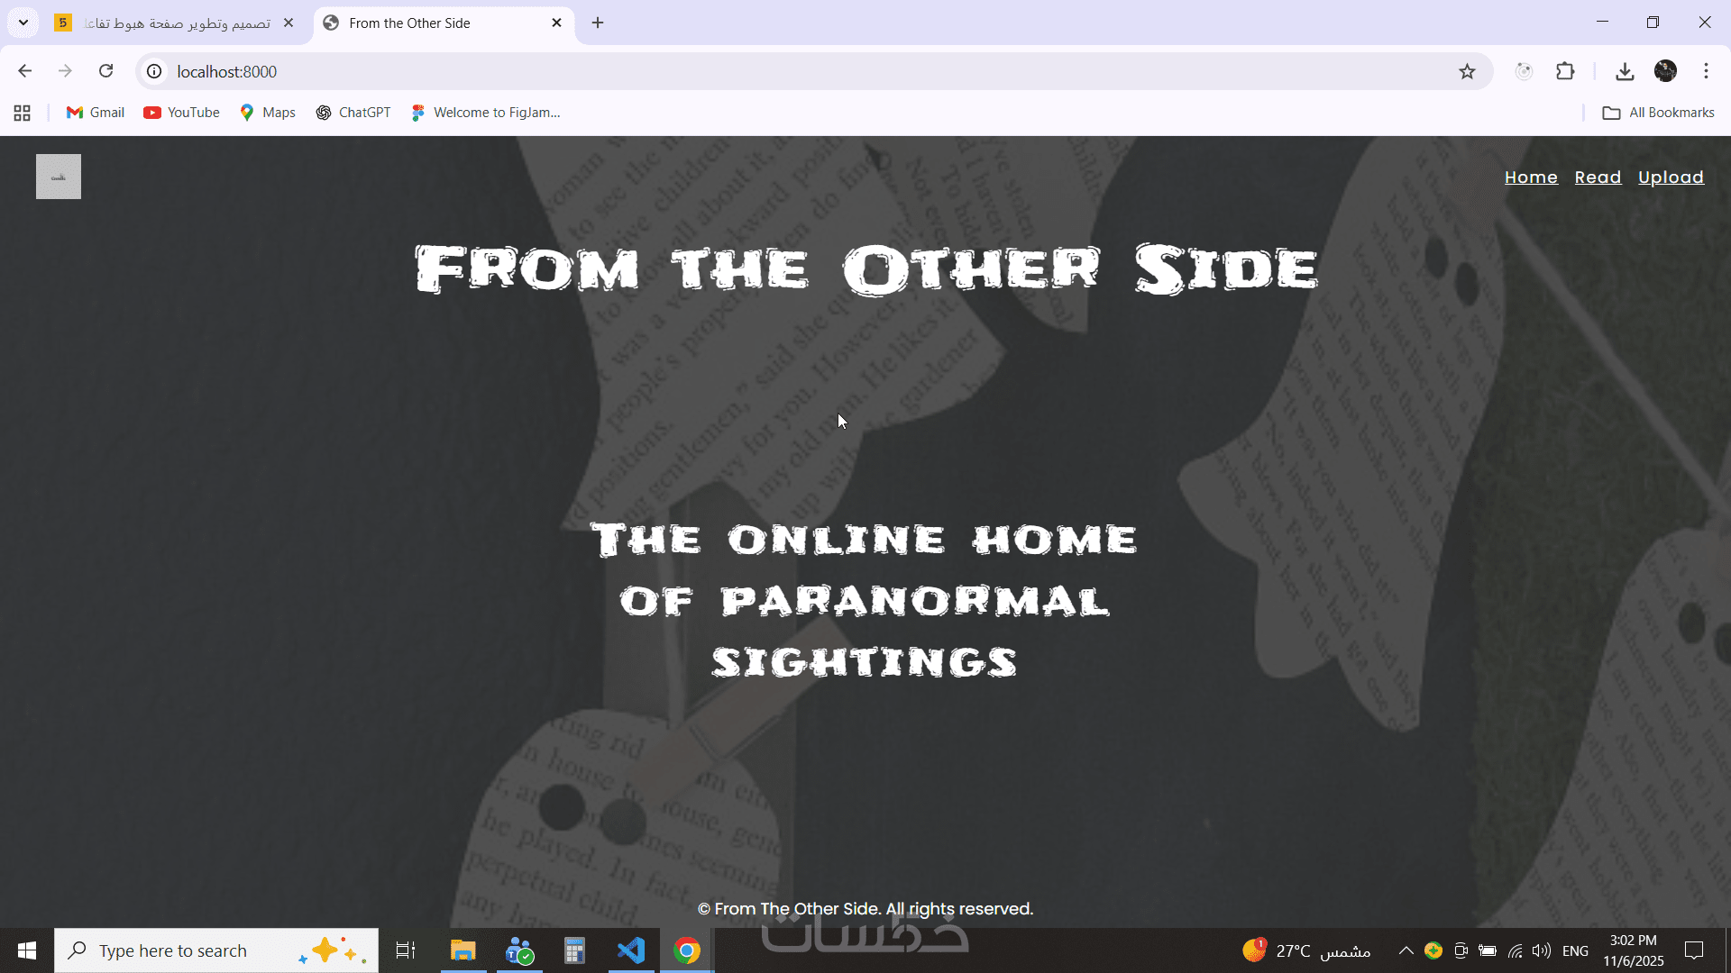Open a new browser tab
This screenshot has height=973, width=1731.
coord(598,23)
